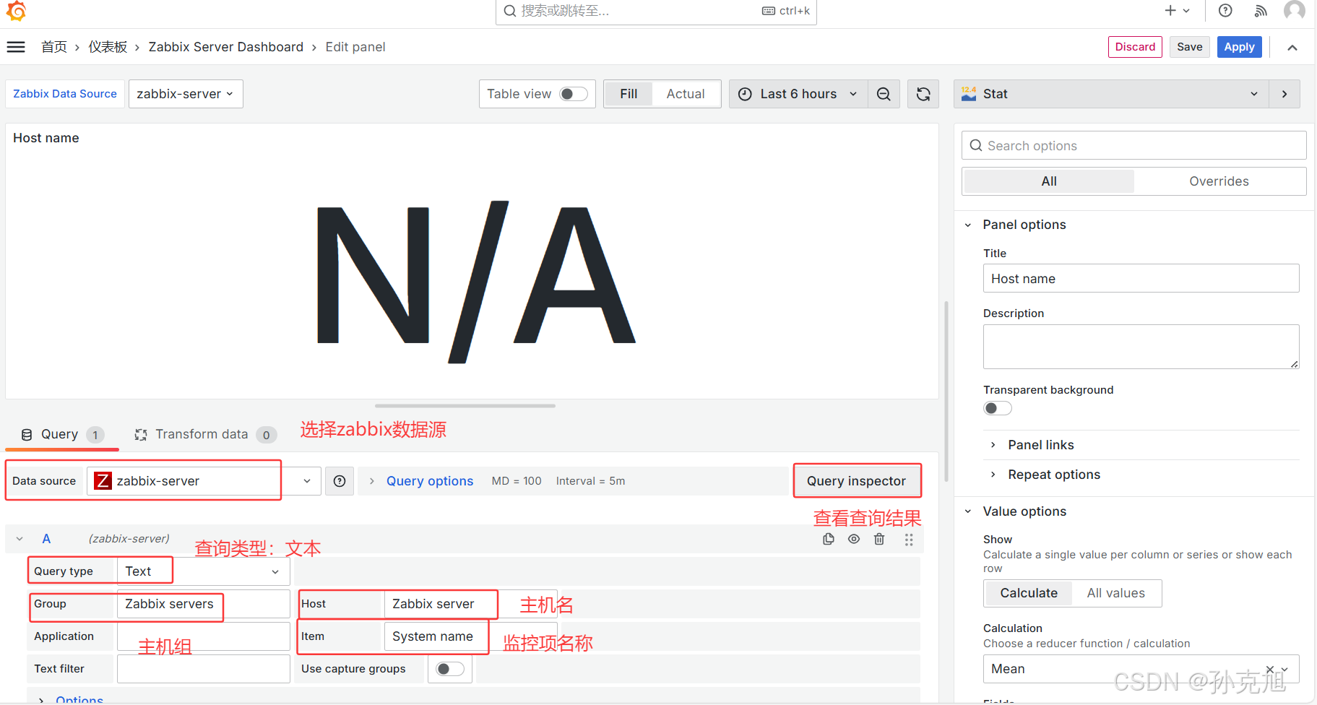Expand Repeat options section
The image size is (1317, 705).
1054,475
